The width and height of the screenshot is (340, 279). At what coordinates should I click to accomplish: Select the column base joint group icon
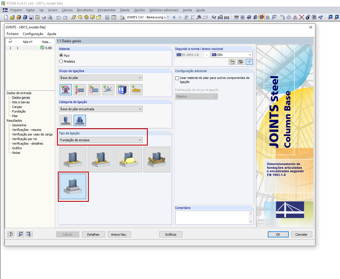(66, 90)
